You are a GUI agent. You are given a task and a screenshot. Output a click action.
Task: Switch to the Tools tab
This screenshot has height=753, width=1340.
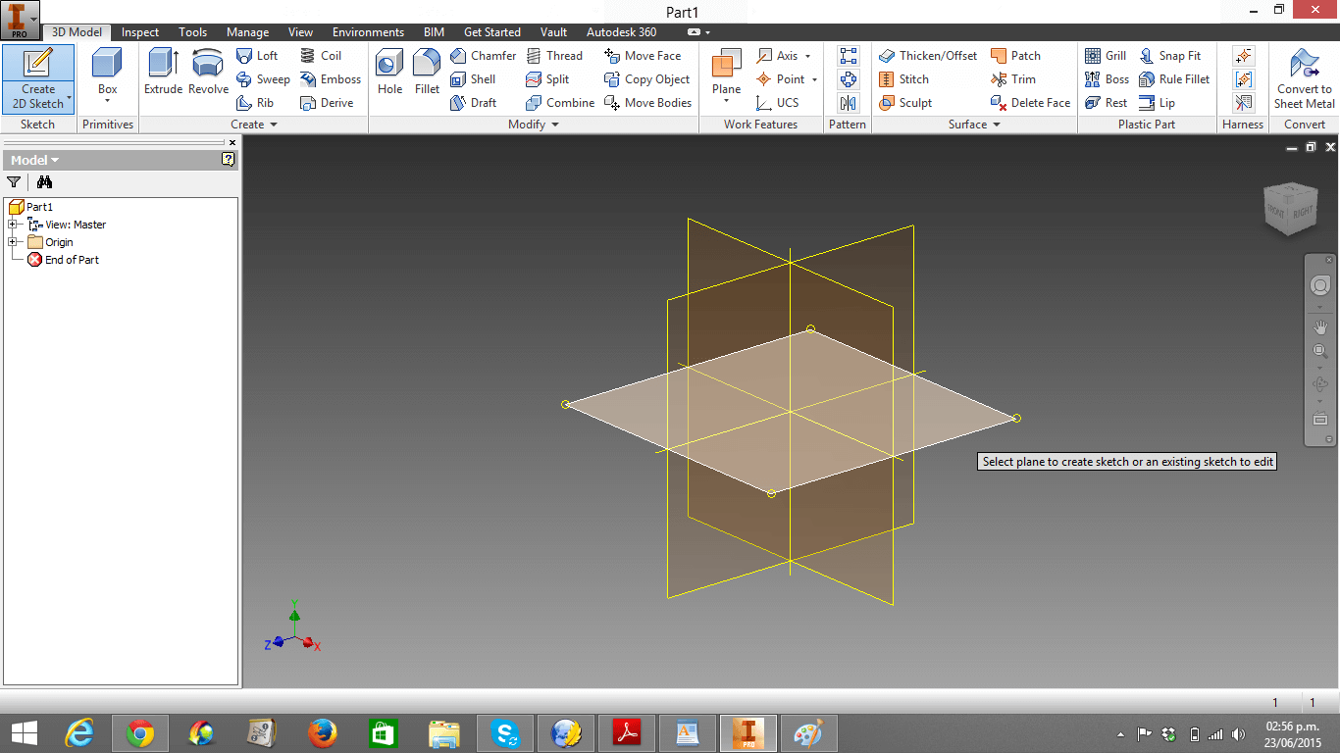coord(193,32)
